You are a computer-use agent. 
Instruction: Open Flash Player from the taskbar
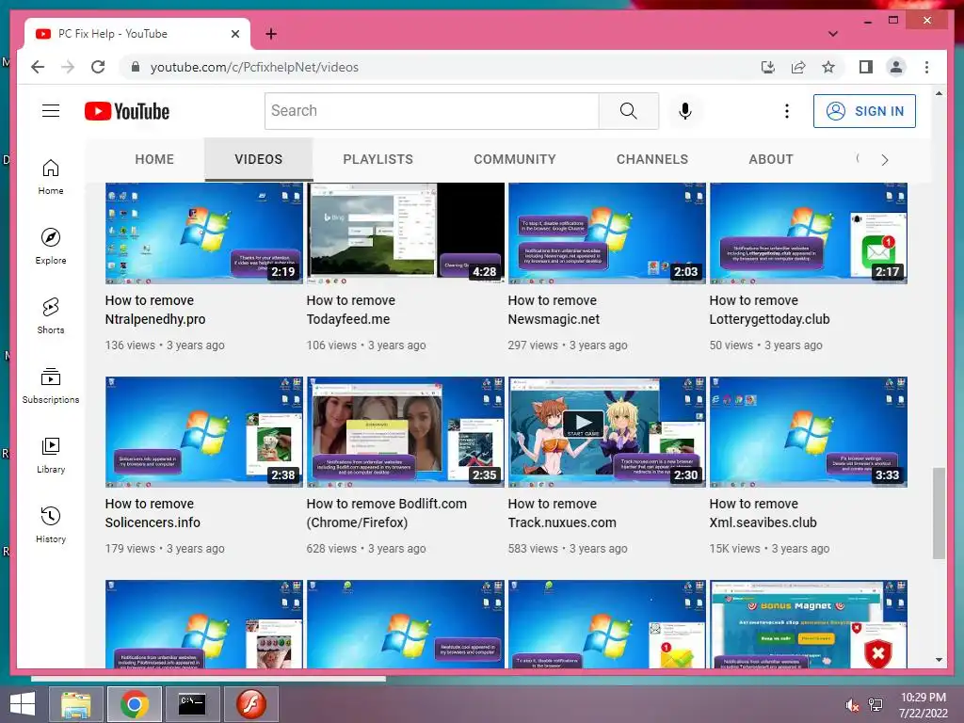(250, 704)
